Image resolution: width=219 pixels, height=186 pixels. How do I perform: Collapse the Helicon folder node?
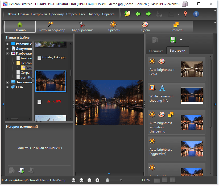coord(13,63)
